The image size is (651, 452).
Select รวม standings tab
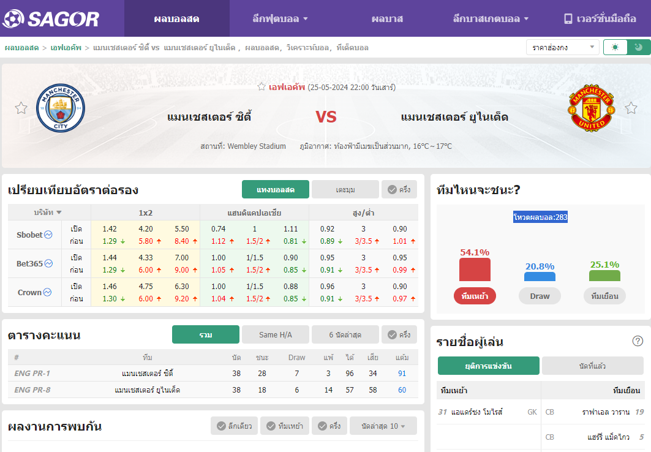click(x=206, y=334)
